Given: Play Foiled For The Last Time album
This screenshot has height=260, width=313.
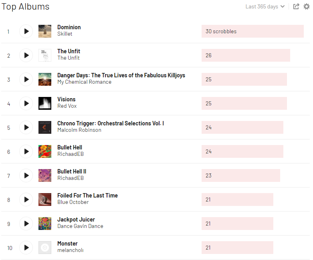Looking at the screenshot, I should pyautogui.click(x=26, y=200).
